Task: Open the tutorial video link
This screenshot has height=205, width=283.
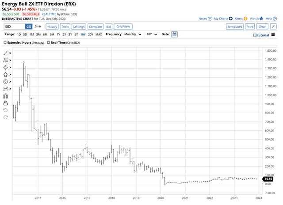Action: coord(261,35)
